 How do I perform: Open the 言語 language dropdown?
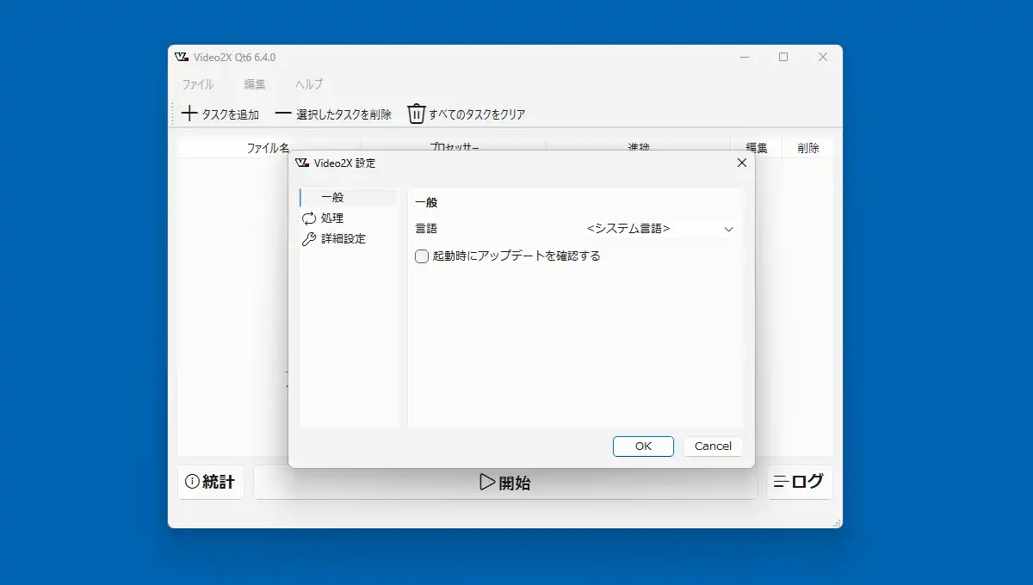(659, 229)
